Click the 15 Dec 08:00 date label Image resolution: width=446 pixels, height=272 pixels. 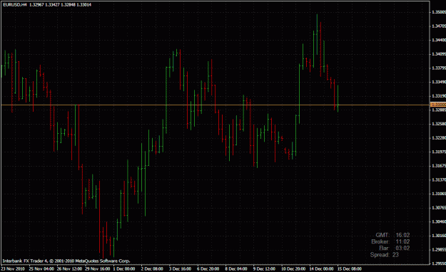pos(350,268)
